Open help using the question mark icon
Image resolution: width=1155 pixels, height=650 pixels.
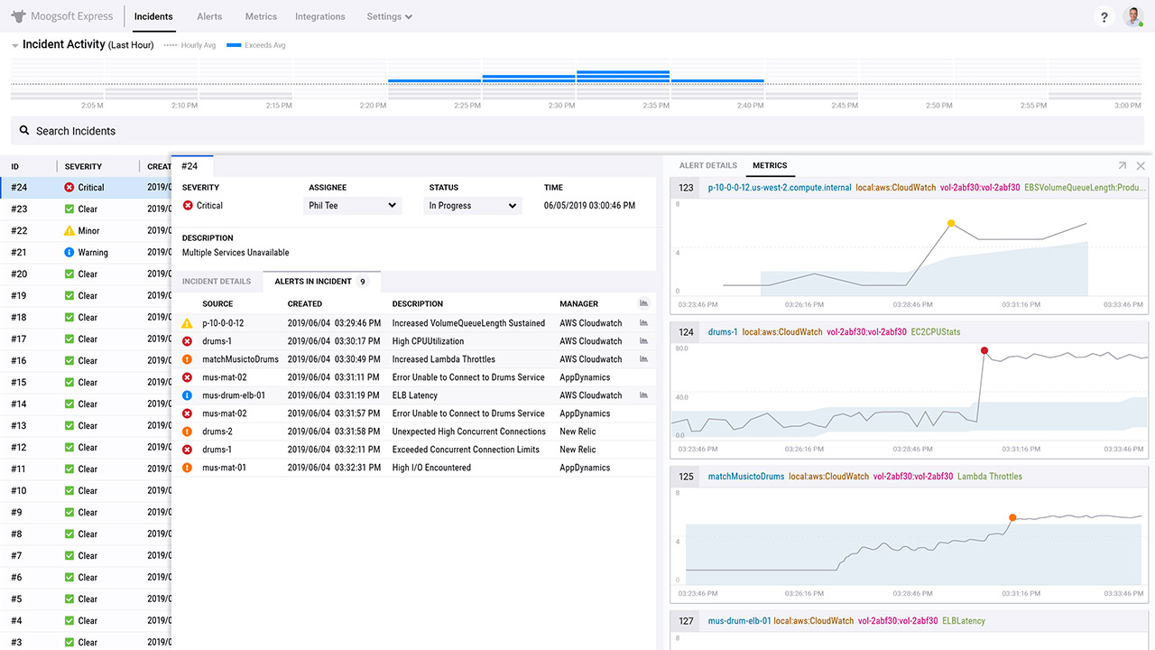tap(1104, 16)
